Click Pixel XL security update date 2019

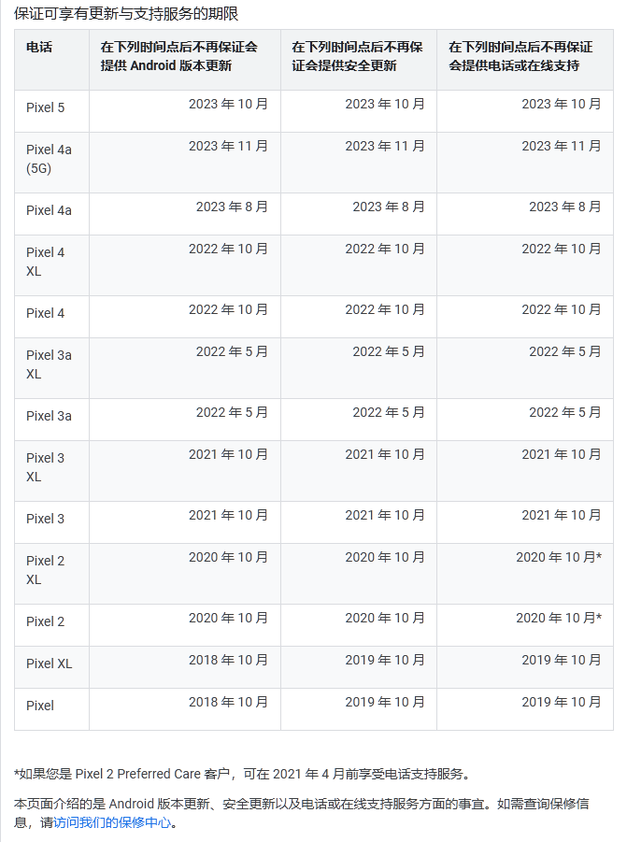pyautogui.click(x=384, y=660)
